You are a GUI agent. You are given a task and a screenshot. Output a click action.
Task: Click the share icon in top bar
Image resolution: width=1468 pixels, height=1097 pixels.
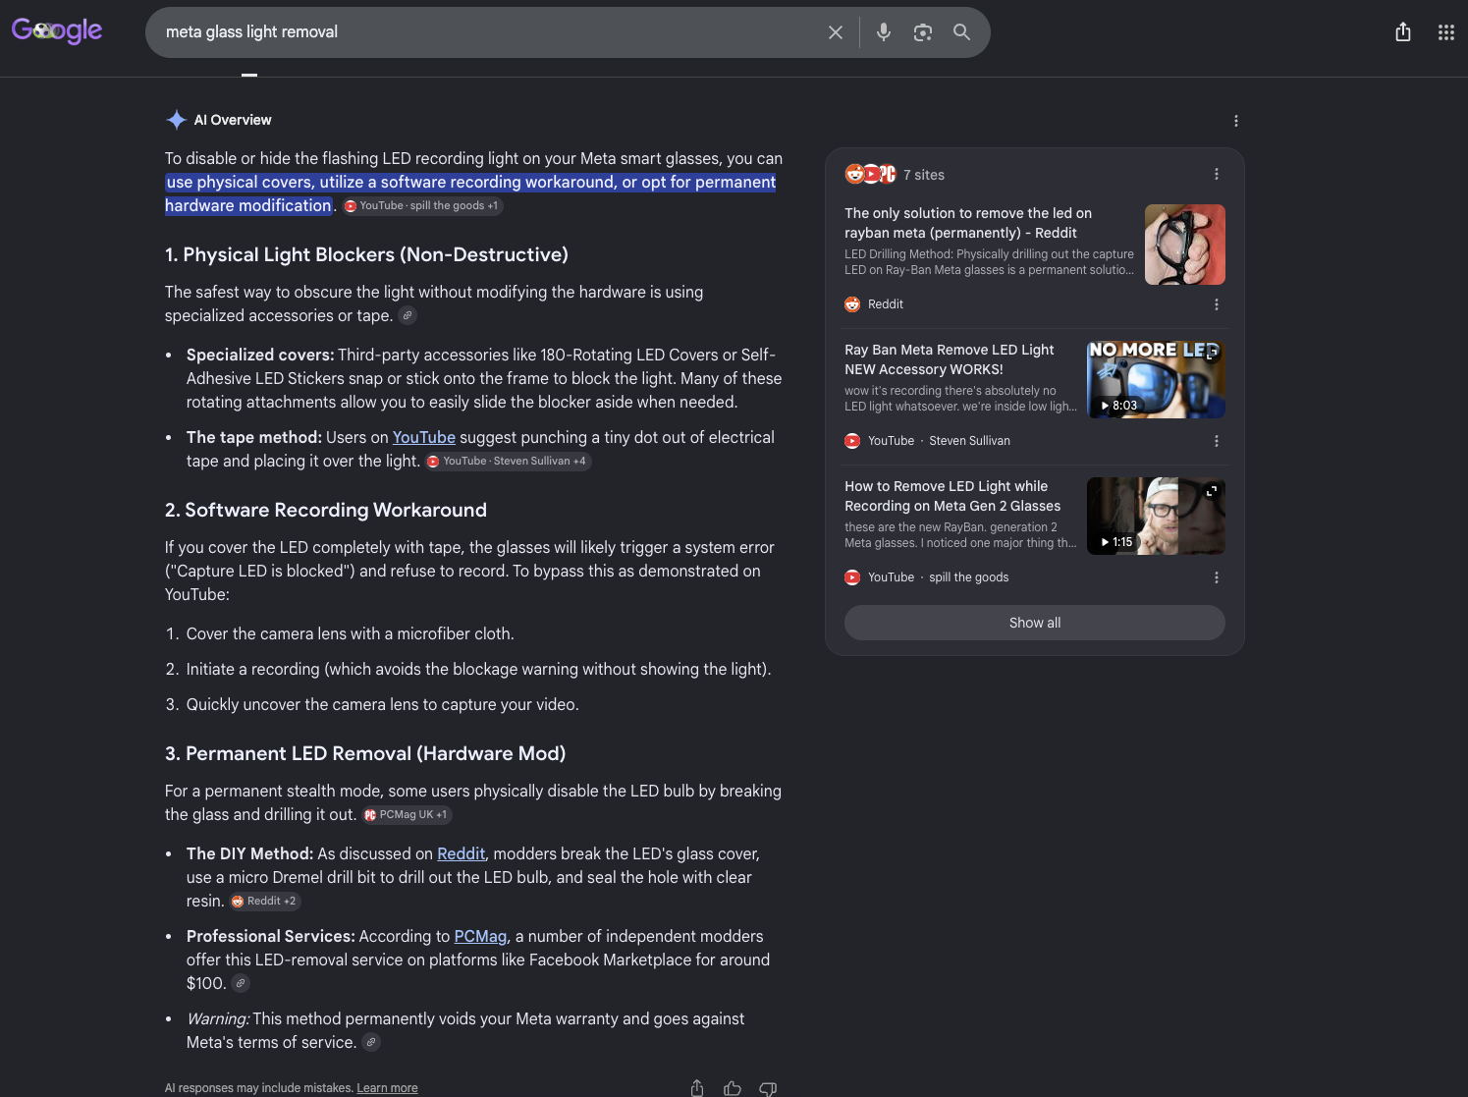point(1403,32)
